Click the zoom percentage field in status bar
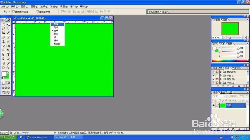This screenshot has width=250, height=140. click(4, 133)
